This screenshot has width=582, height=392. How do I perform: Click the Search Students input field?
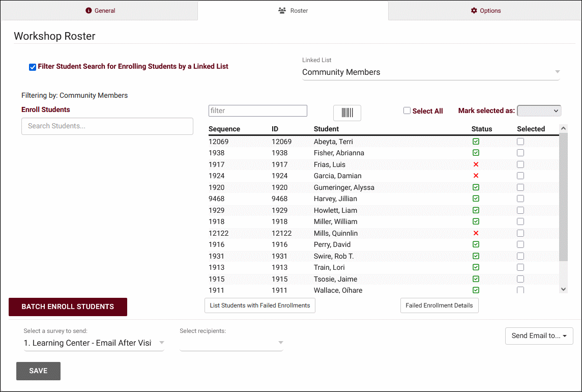[x=107, y=126]
